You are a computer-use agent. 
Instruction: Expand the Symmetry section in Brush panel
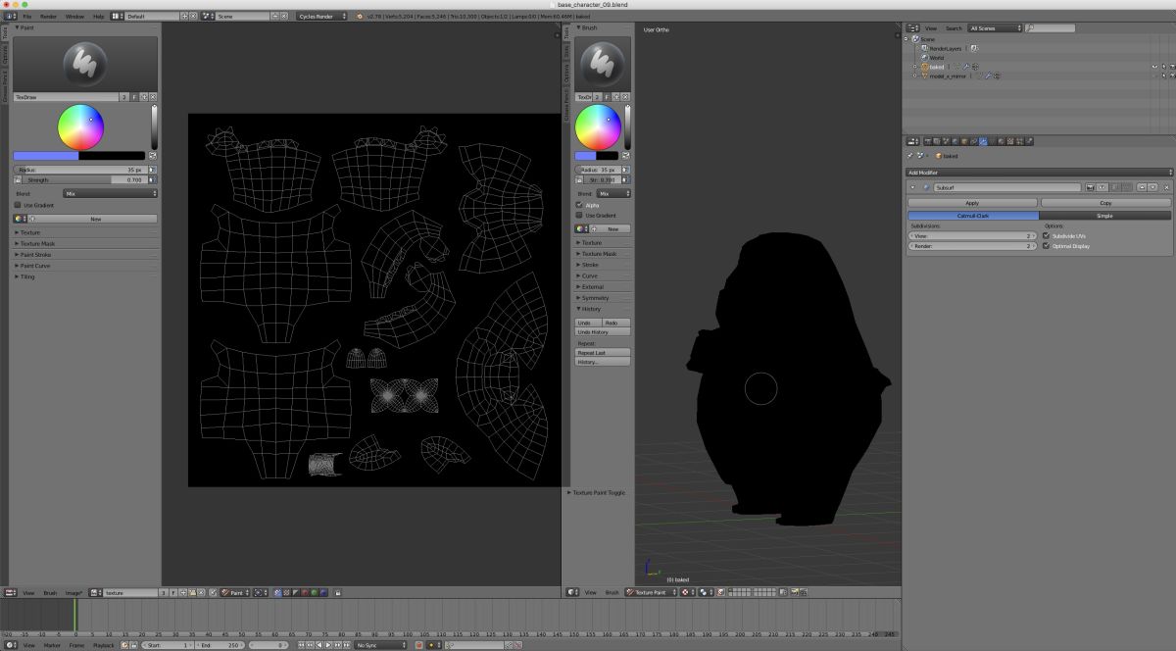point(594,298)
